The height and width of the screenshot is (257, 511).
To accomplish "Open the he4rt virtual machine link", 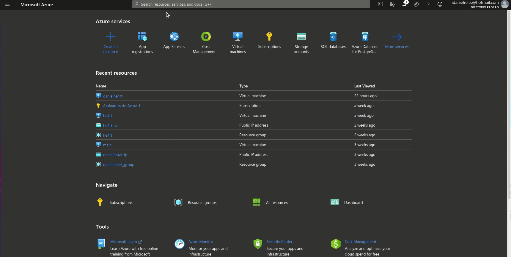I will coord(108,116).
